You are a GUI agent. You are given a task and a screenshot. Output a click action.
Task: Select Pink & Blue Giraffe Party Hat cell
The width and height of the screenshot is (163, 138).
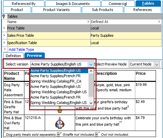tap(14, 107)
